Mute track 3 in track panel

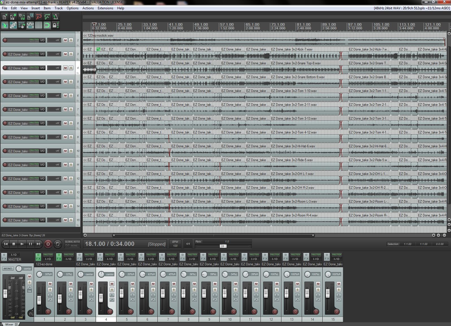point(65,54)
